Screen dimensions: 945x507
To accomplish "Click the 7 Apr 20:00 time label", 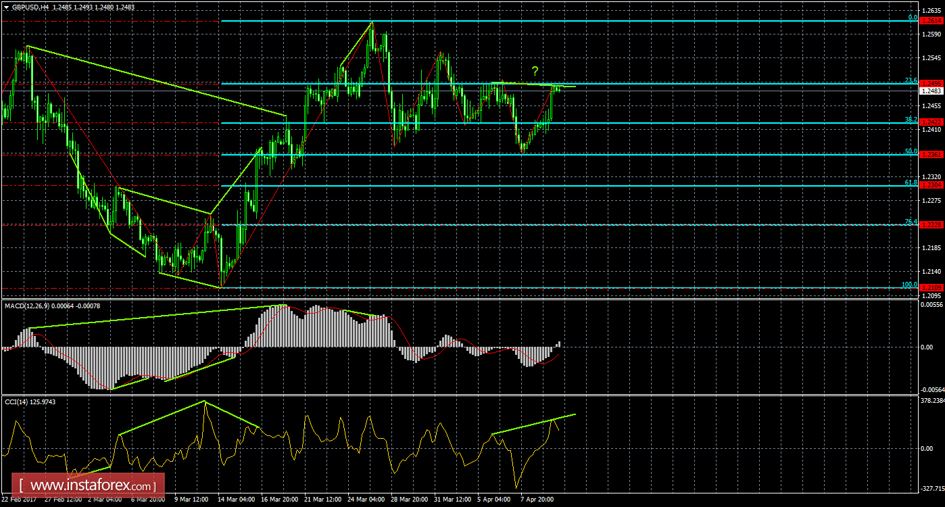I will tap(537, 500).
